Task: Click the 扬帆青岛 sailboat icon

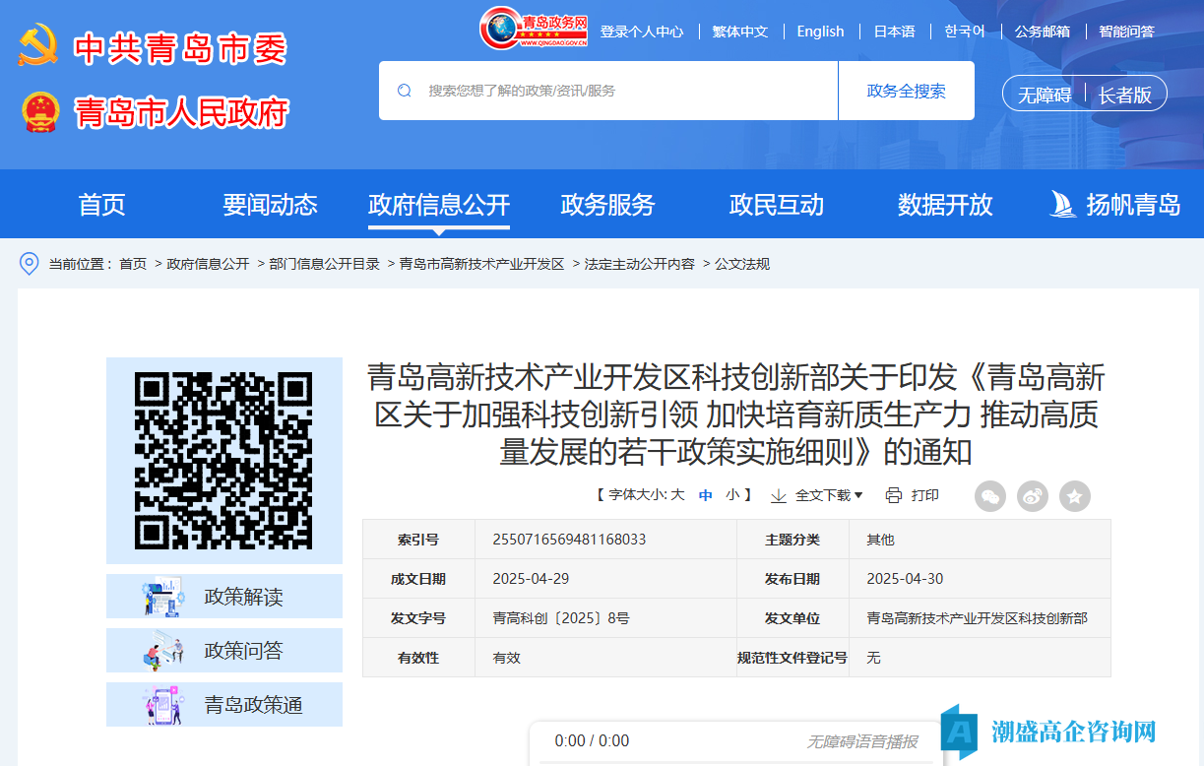Action: pos(1063,205)
